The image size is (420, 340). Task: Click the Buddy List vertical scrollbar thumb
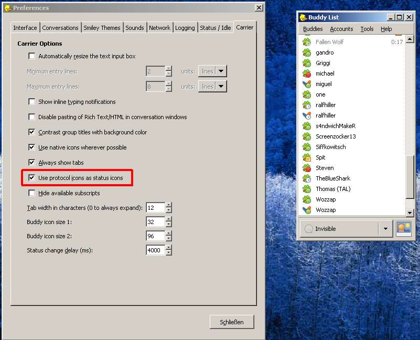click(x=410, y=177)
